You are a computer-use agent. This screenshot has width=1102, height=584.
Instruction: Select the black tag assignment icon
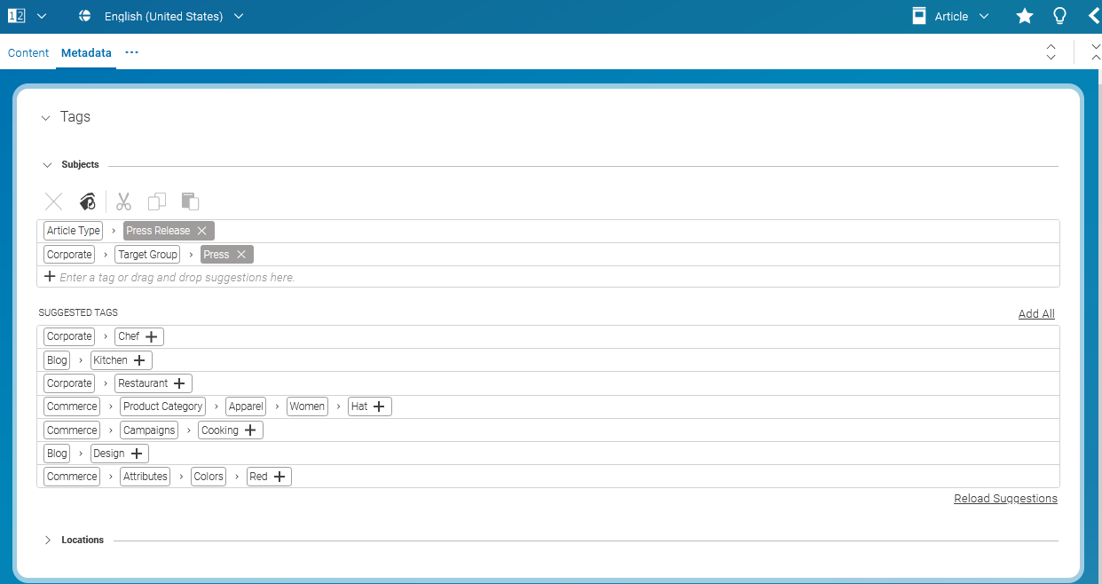coord(87,201)
